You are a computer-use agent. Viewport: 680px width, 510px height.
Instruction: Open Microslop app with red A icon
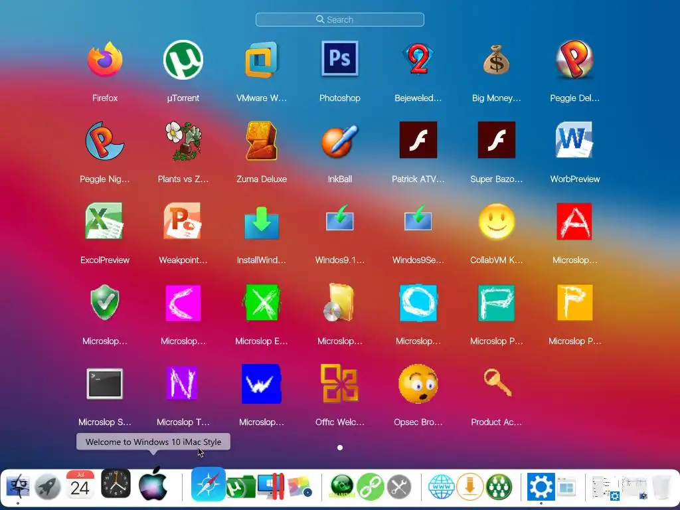(x=574, y=221)
